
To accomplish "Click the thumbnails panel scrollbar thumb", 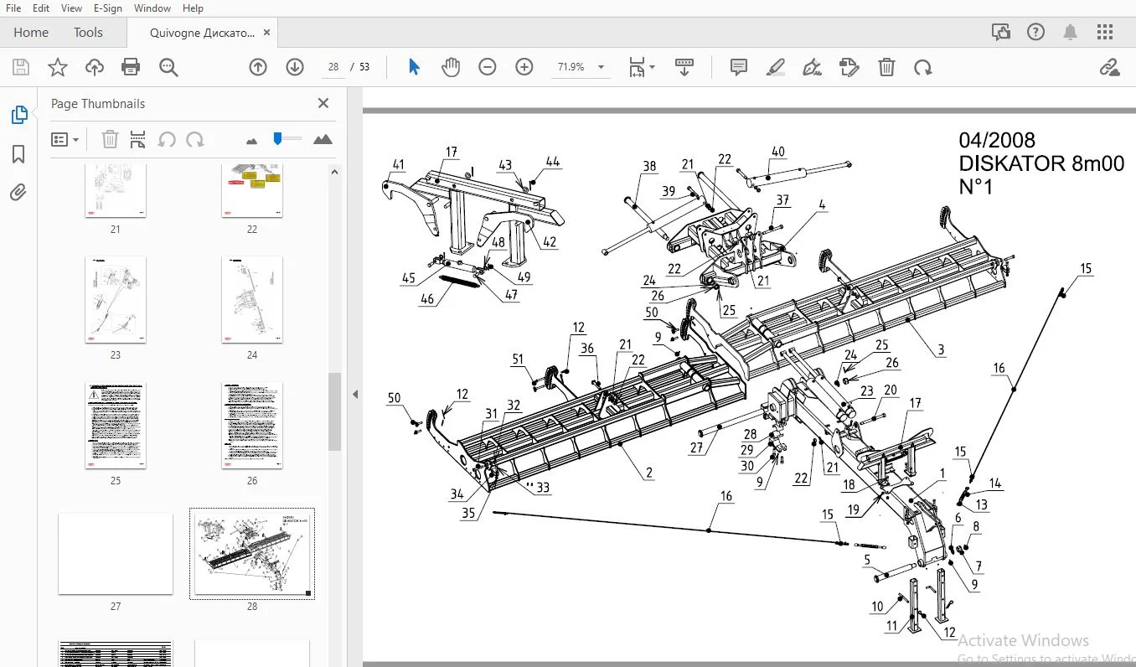I will [x=334, y=411].
